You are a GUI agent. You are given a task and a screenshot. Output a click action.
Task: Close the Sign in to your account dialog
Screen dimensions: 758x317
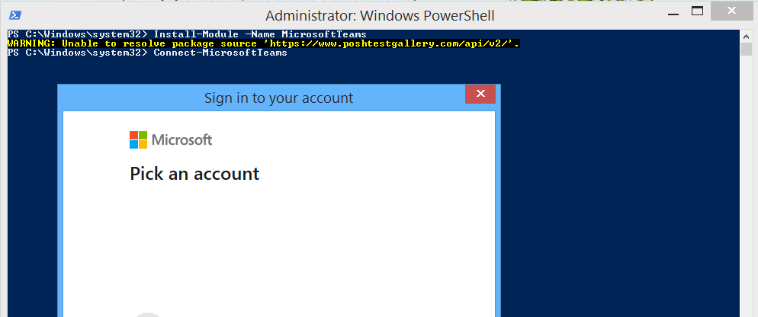pyautogui.click(x=480, y=94)
